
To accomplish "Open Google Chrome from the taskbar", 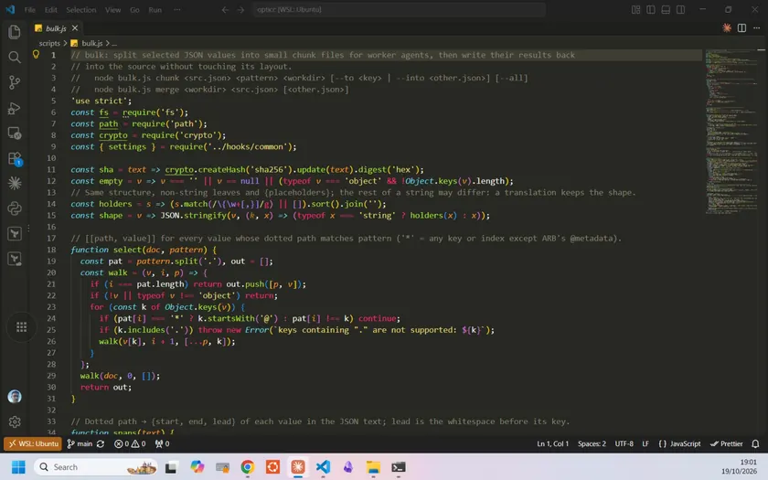I will tap(248, 467).
